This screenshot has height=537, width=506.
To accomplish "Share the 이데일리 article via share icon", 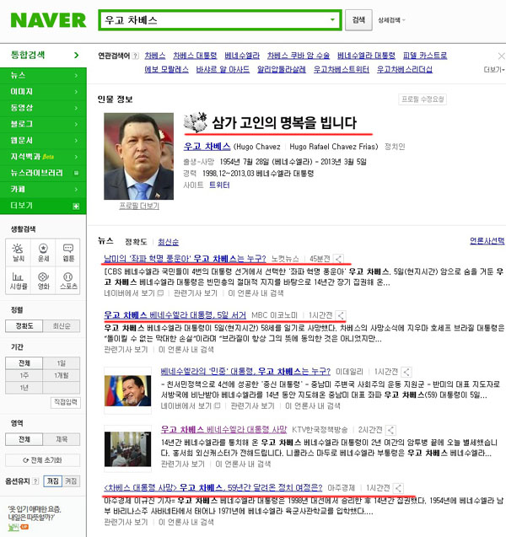I will point(406,372).
